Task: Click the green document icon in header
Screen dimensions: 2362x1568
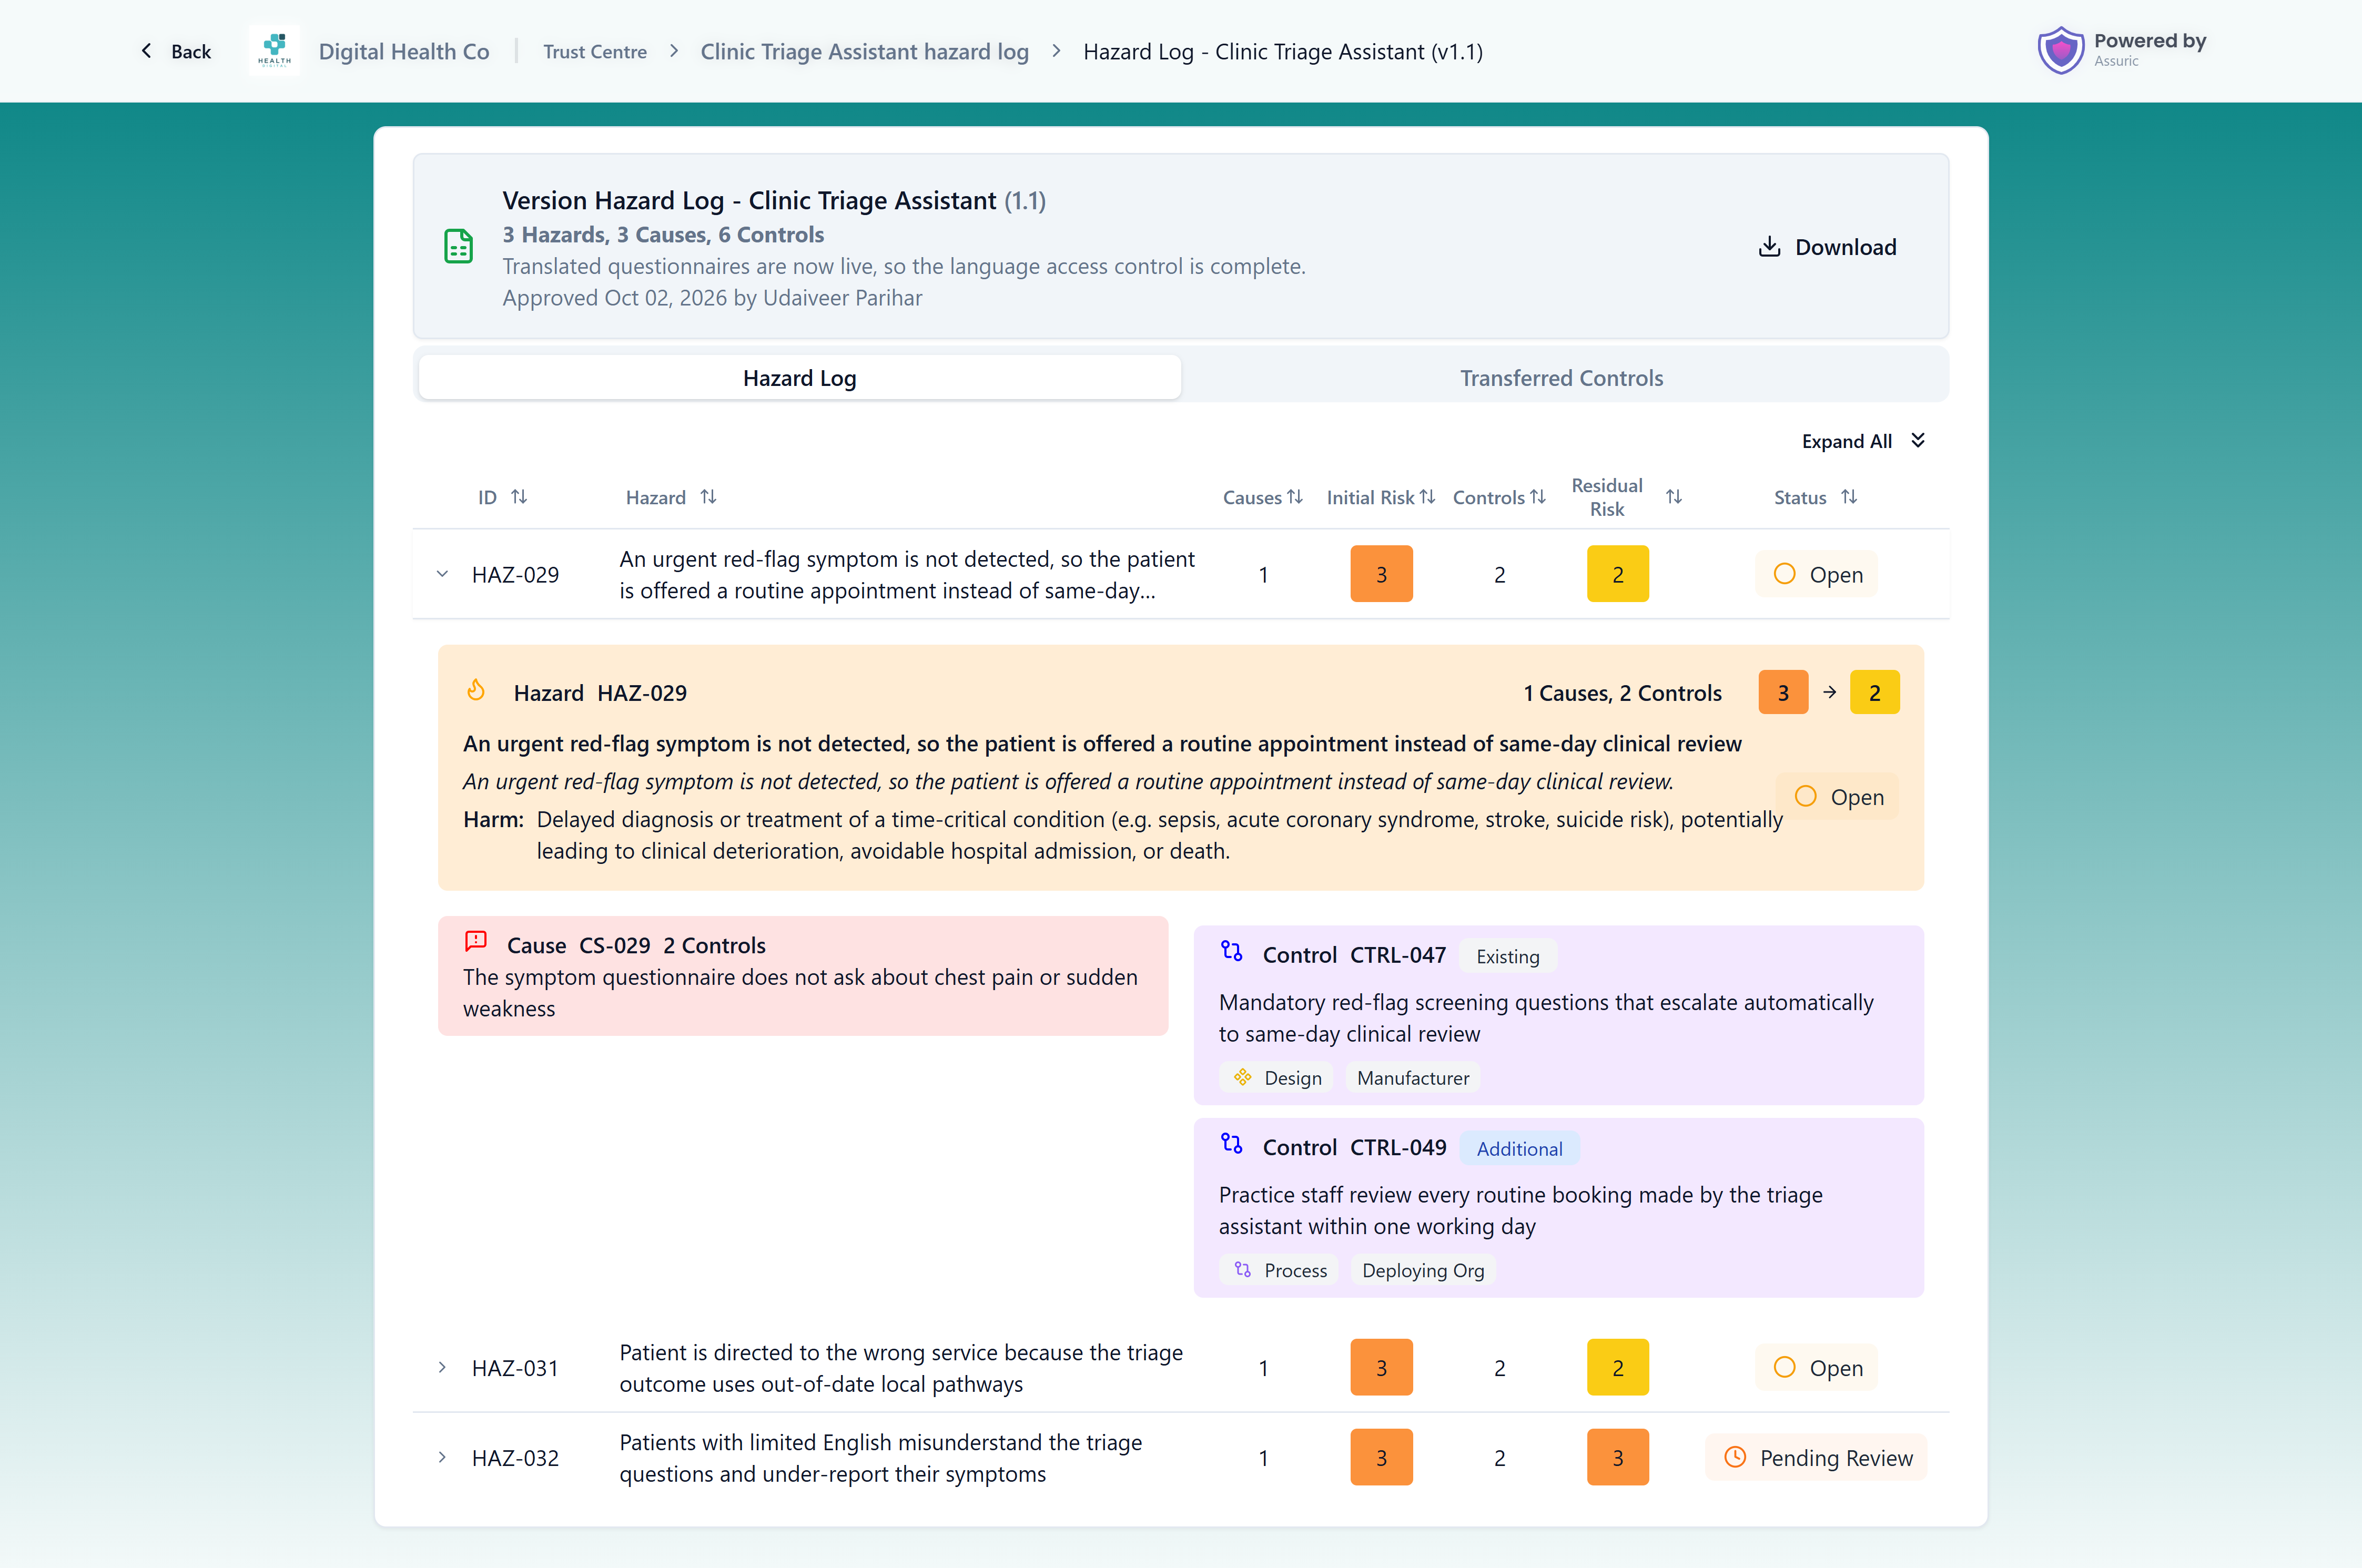Action: (x=458, y=246)
